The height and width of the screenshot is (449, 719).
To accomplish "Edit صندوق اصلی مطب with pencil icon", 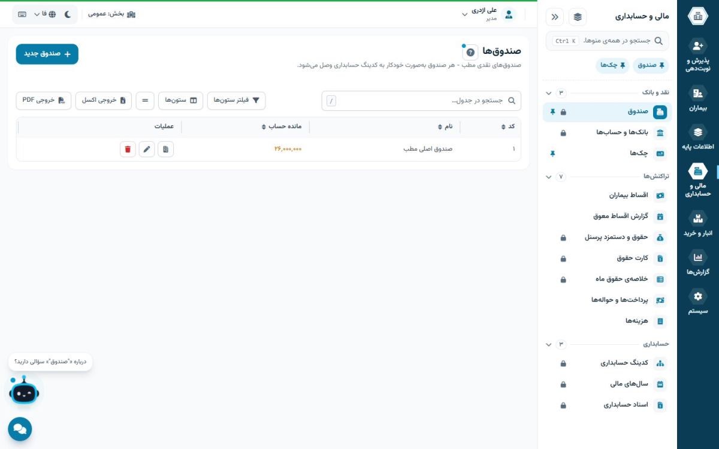I will [147, 149].
